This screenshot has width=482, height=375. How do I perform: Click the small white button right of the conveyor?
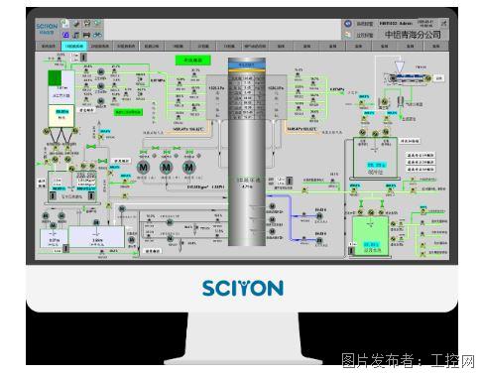(x=439, y=78)
